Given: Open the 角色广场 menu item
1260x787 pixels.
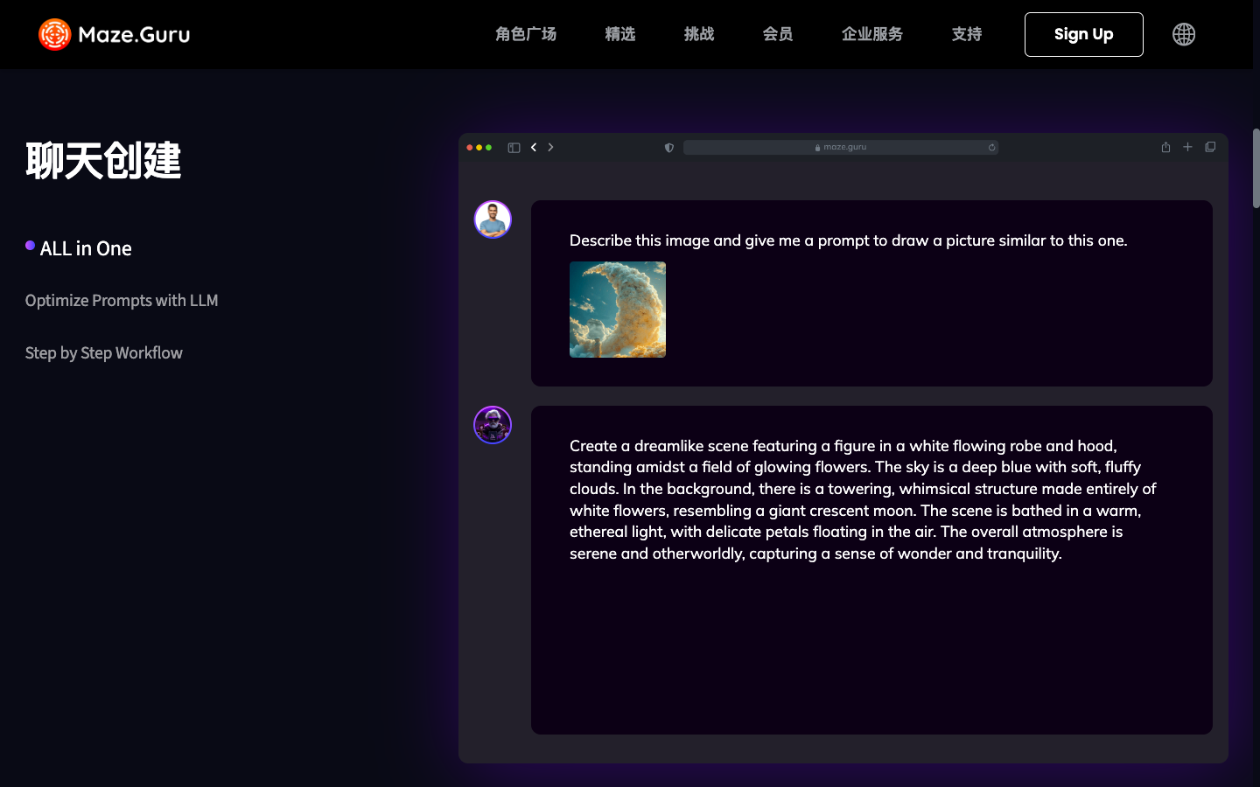Looking at the screenshot, I should tap(526, 34).
